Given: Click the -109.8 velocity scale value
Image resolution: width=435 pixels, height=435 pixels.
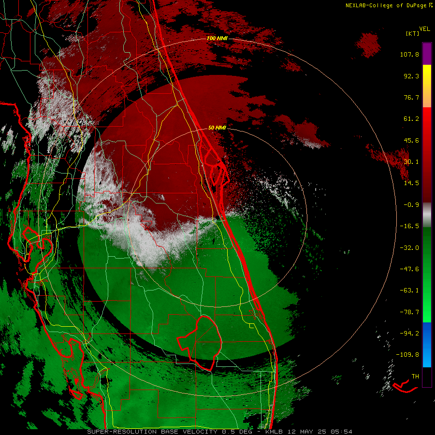Looking at the screenshot, I should coord(407,355).
